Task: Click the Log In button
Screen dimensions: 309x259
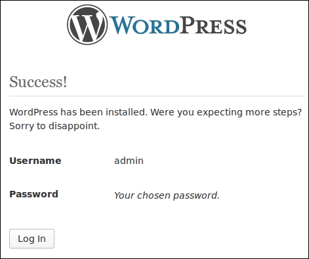Action: pos(31,239)
